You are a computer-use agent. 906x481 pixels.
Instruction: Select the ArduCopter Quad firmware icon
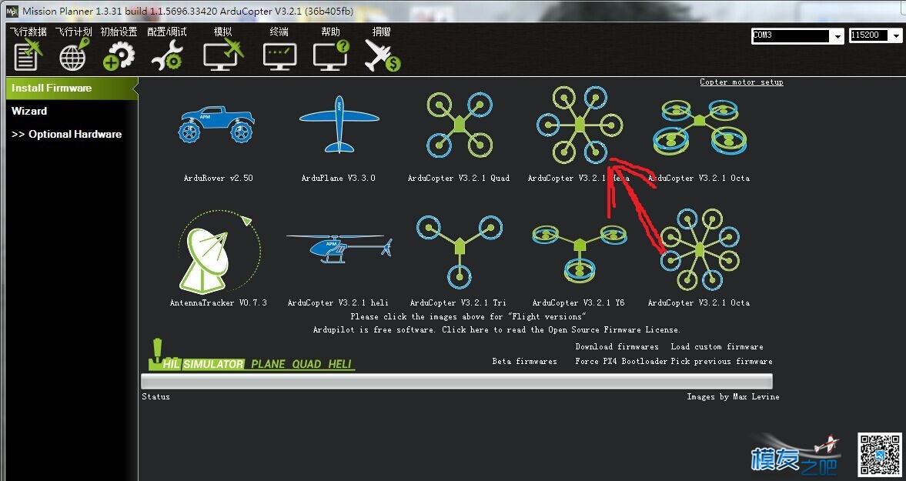[460, 125]
